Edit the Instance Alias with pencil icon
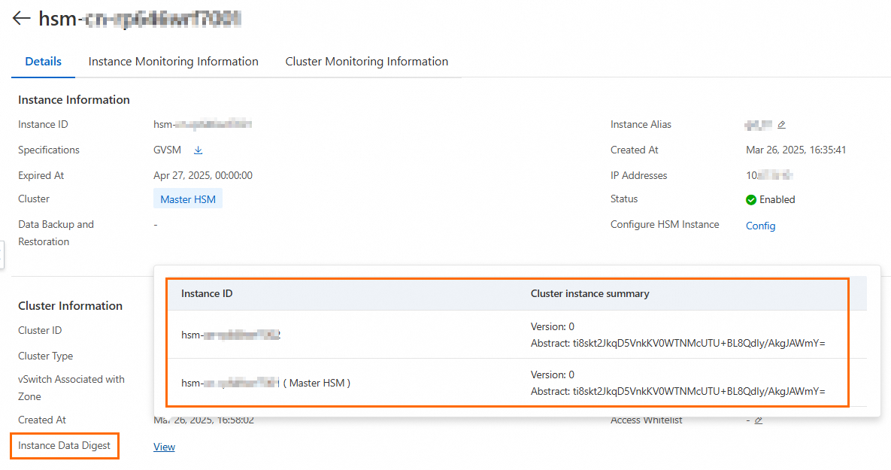The image size is (891, 470). [781, 125]
